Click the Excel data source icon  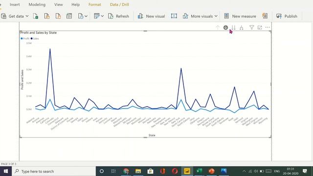[36, 16]
